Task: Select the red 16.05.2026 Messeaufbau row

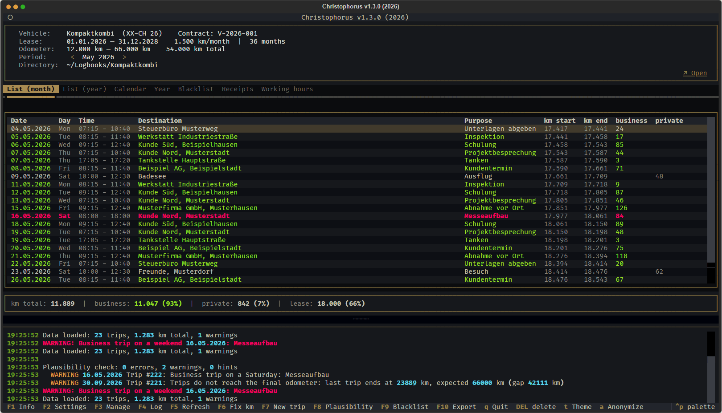Action: point(357,216)
